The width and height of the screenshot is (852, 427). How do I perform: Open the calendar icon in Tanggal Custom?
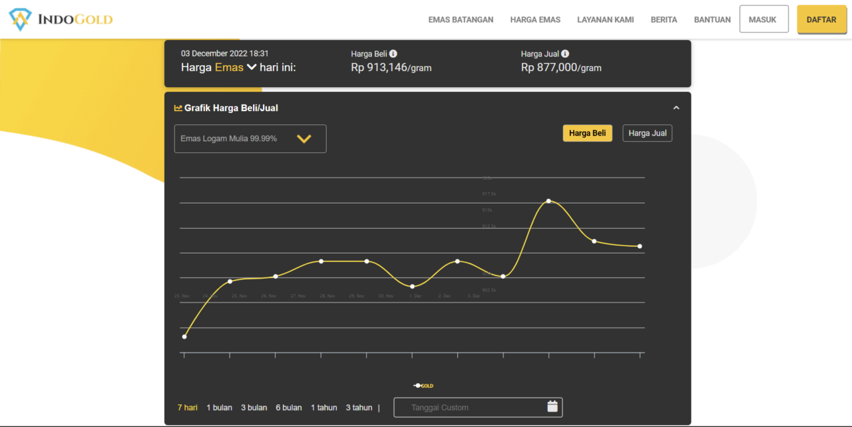pyautogui.click(x=552, y=406)
